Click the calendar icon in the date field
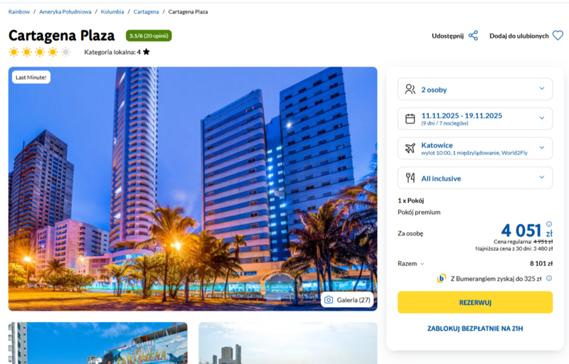This screenshot has width=569, height=364. [x=410, y=119]
